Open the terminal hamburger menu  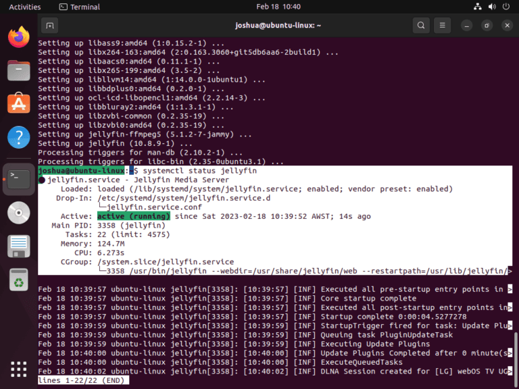[442, 26]
